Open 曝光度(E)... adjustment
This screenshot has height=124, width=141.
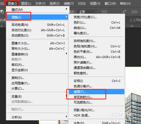(97, 33)
